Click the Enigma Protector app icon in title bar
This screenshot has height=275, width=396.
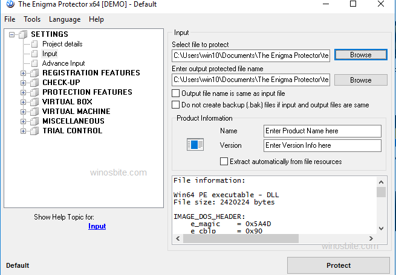[x=10, y=4]
